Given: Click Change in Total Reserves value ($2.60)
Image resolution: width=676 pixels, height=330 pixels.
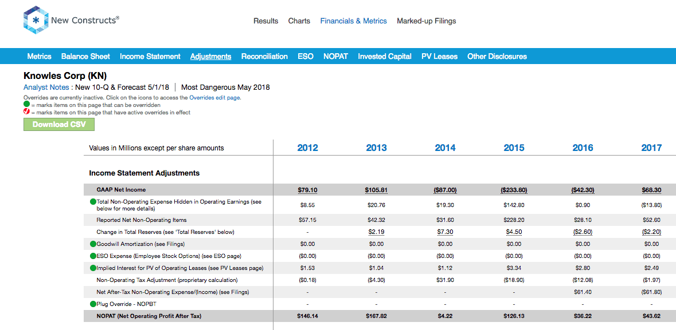Looking at the screenshot, I should 583,232.
